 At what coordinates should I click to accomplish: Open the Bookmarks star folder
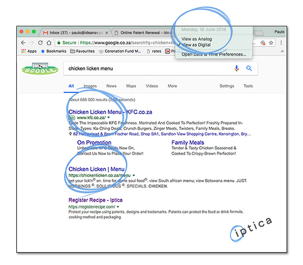[53, 51]
